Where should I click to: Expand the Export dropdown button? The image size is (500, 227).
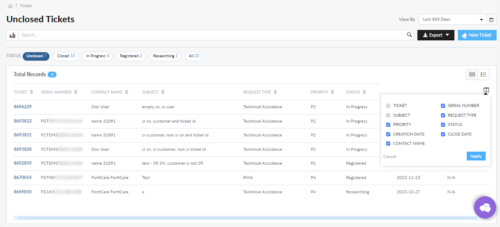pyautogui.click(x=436, y=35)
